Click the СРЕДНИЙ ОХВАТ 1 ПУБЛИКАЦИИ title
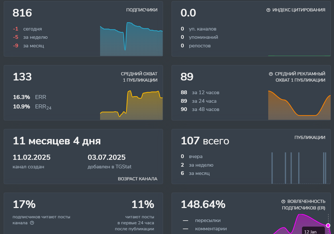Viewport: 334px width, 234px height. [139, 77]
